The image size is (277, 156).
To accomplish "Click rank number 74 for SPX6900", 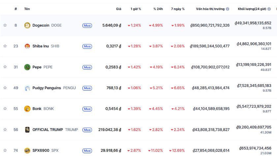I will [16, 150].
